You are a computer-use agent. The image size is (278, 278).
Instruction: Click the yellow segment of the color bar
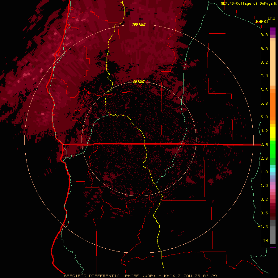[x=273, y=132]
